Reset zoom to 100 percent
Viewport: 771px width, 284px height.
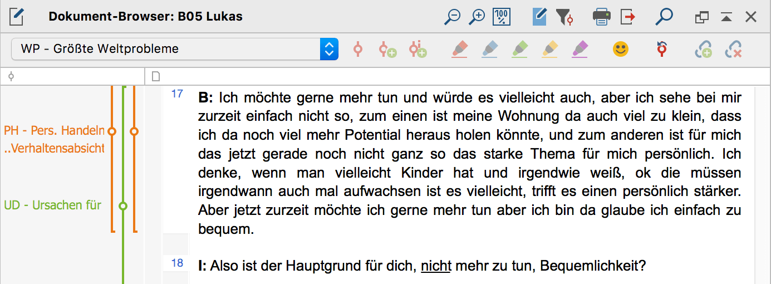point(502,17)
